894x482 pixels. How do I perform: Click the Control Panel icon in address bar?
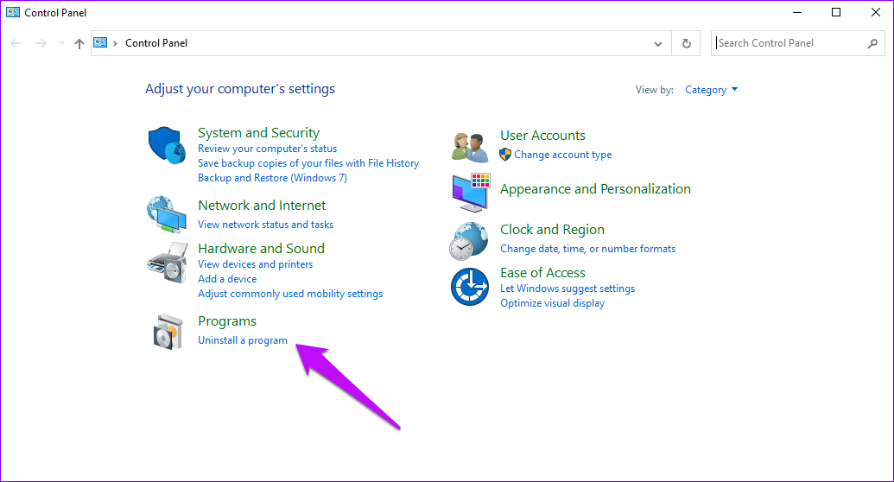[x=100, y=43]
